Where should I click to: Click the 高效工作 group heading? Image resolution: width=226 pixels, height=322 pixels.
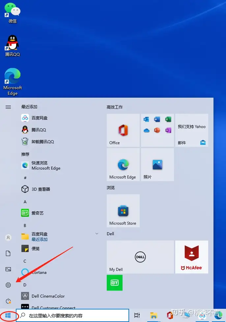coord(114,107)
